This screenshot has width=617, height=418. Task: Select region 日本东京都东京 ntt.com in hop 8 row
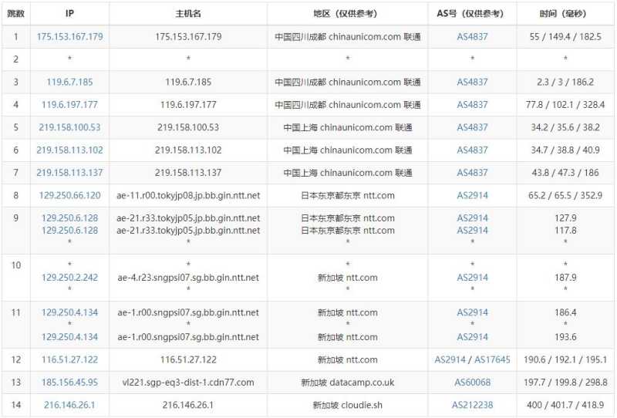[x=348, y=195]
